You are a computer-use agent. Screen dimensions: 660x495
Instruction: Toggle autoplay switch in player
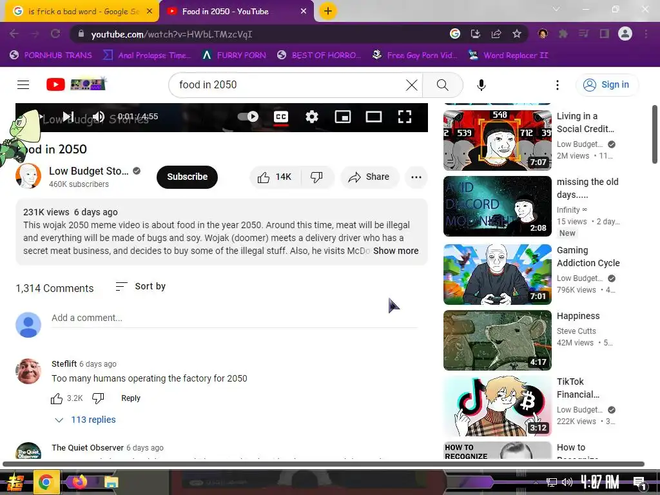pos(248,117)
